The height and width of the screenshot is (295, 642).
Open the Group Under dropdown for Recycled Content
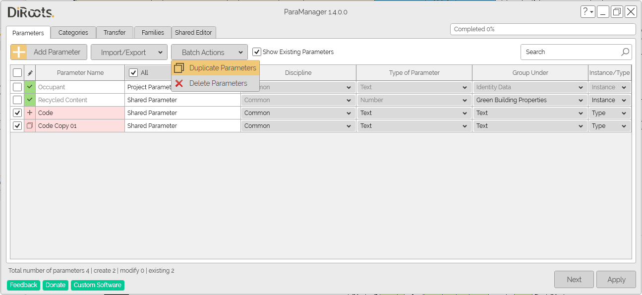pyautogui.click(x=529, y=100)
